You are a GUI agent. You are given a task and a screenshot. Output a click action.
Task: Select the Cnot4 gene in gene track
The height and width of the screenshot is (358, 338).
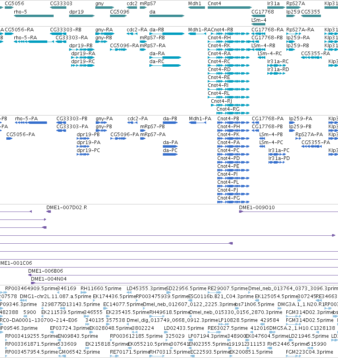point(230,8)
